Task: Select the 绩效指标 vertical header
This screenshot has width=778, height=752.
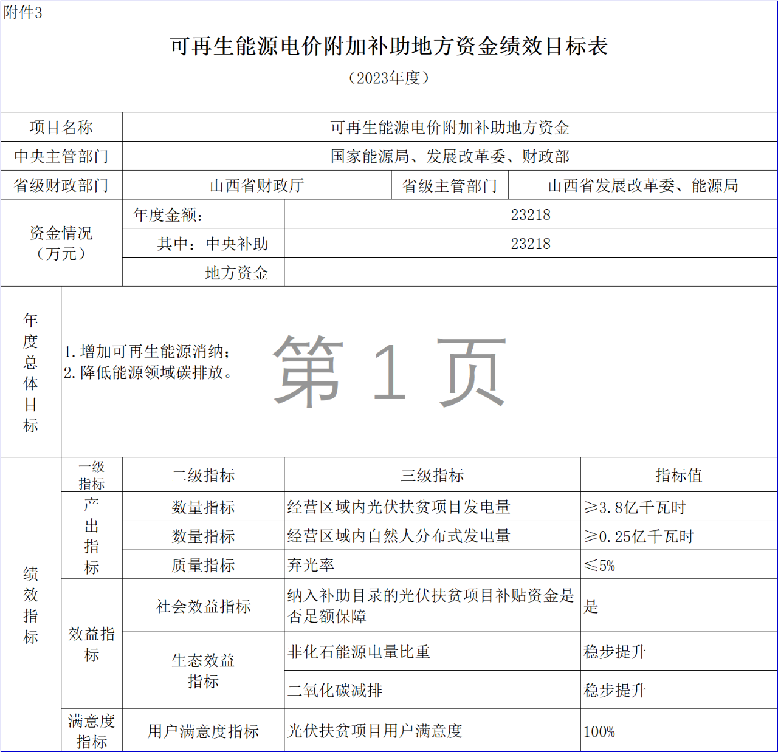Action: [31, 605]
